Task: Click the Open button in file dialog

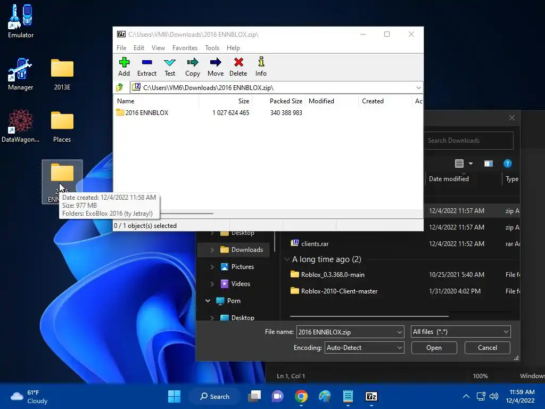Action: [434, 348]
